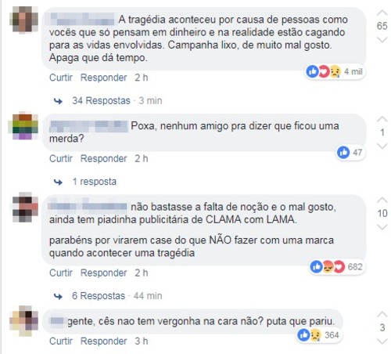Click Curtir under the 'A tragédia aconteceu' comment
The image size is (391, 354).
click(x=61, y=78)
